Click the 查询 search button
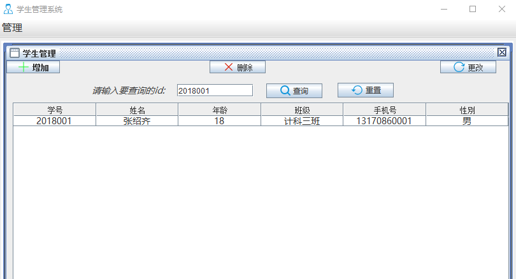 point(294,90)
